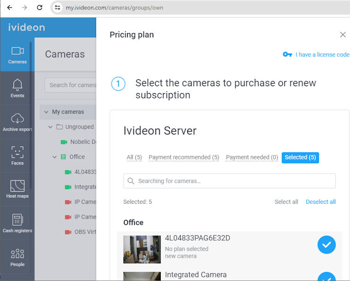The width and height of the screenshot is (350, 281).
Task: Collapse the Office server chevron
Action: pyautogui.click(x=54, y=157)
